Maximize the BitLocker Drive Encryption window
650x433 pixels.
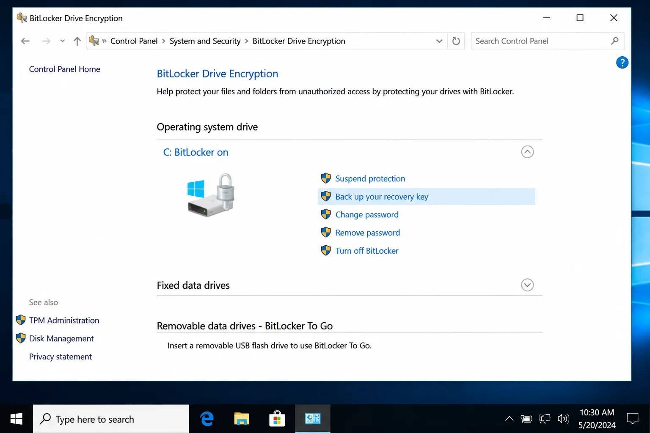pos(580,18)
